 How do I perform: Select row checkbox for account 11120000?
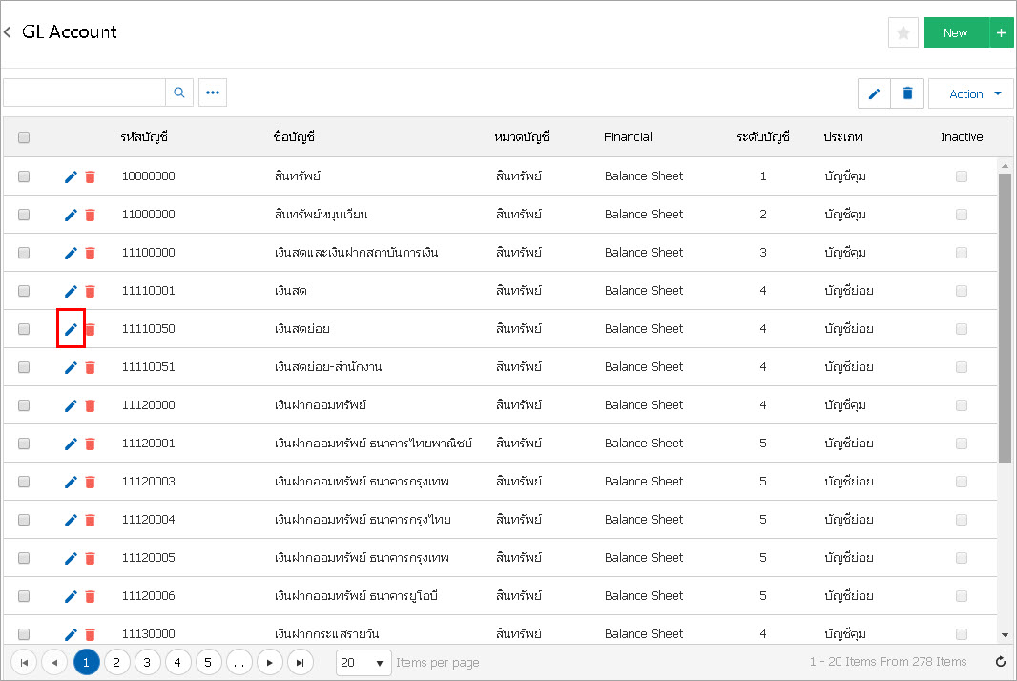coord(24,405)
